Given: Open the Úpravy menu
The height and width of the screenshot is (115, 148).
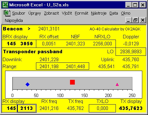Looking at the screenshot, I should point(34,13).
